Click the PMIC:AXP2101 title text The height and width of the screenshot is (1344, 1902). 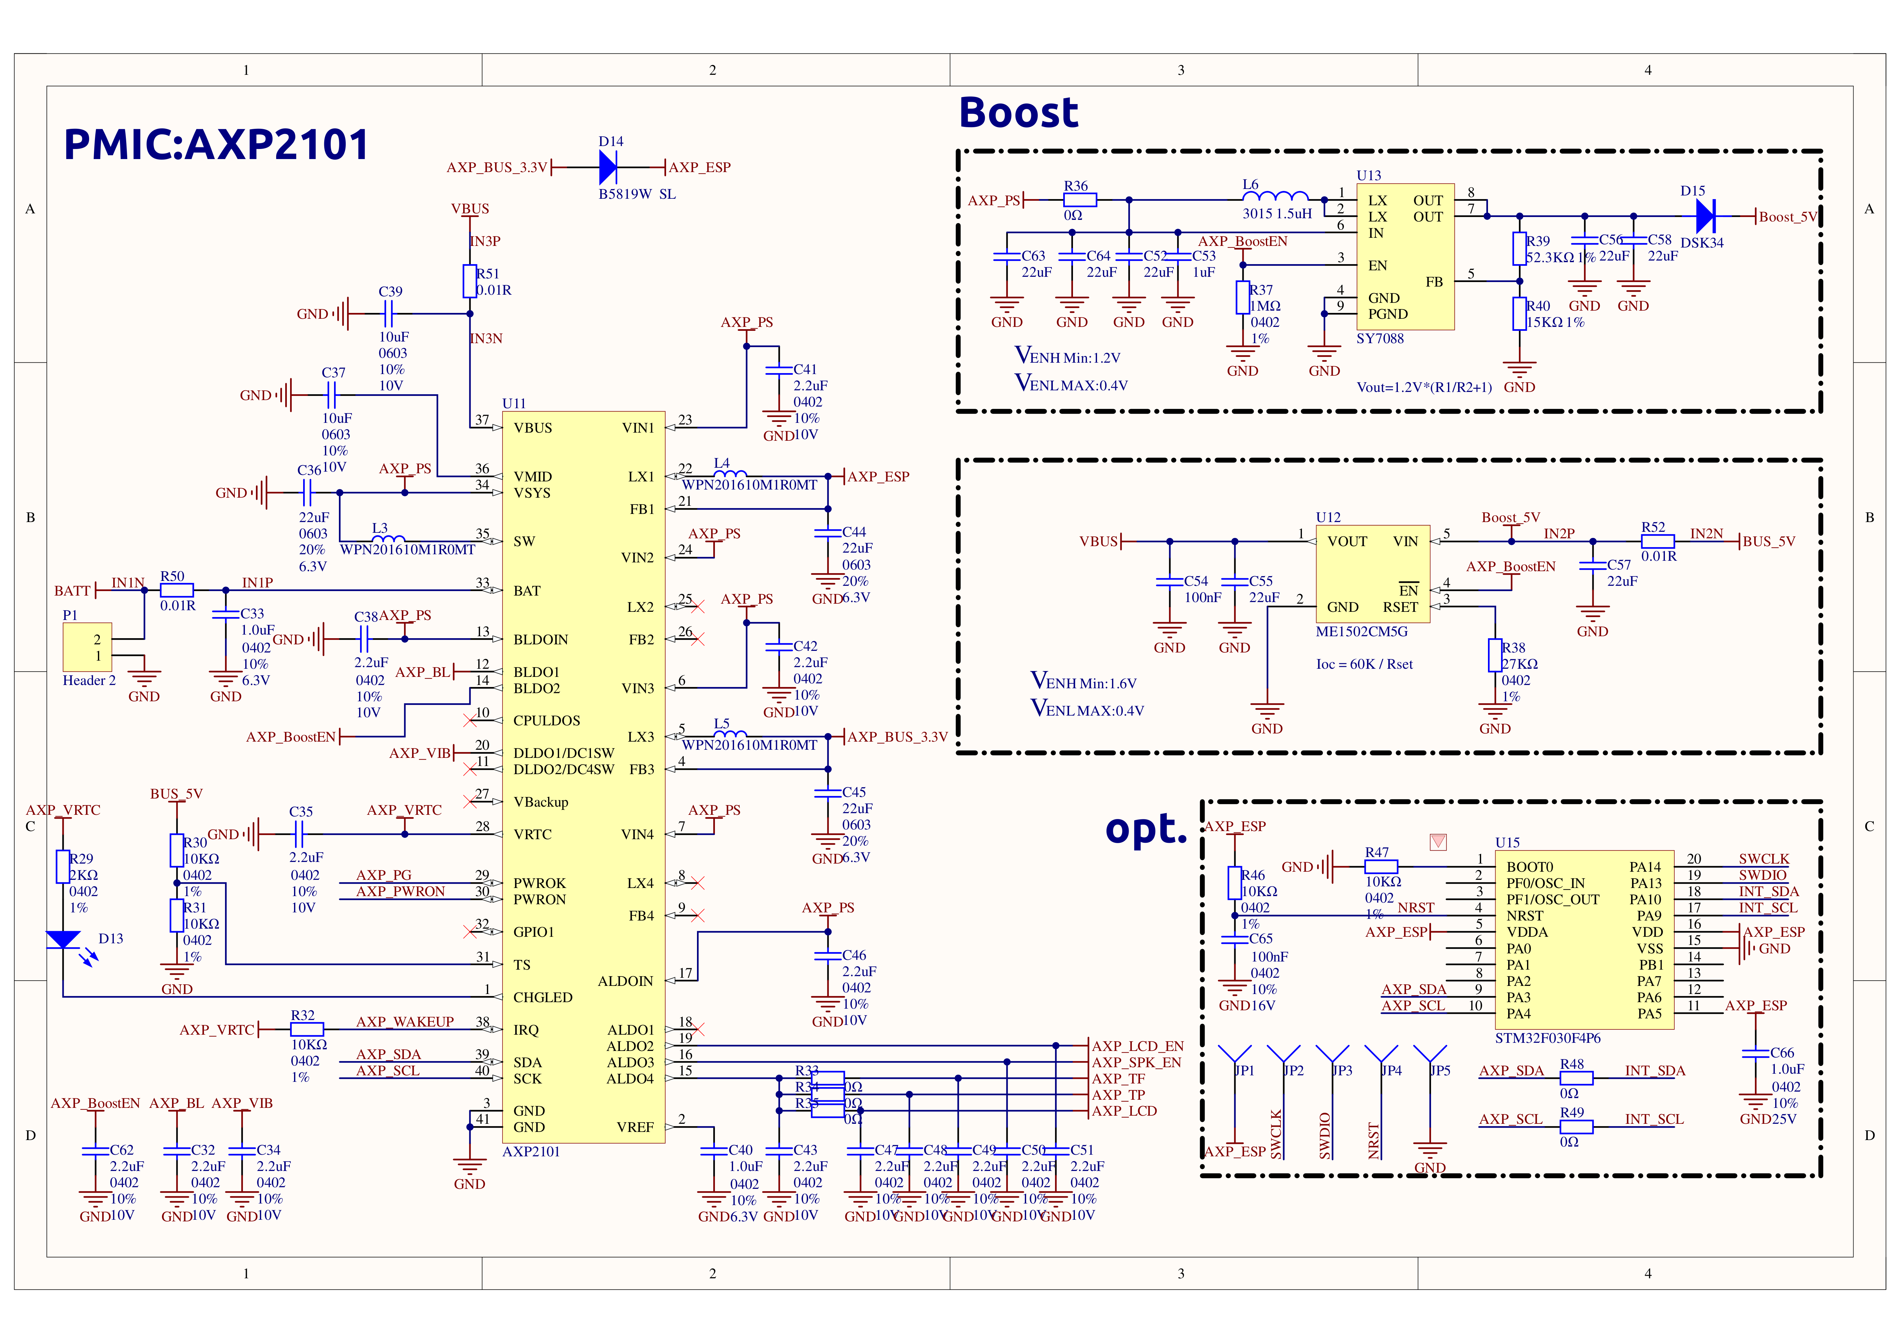(216, 144)
